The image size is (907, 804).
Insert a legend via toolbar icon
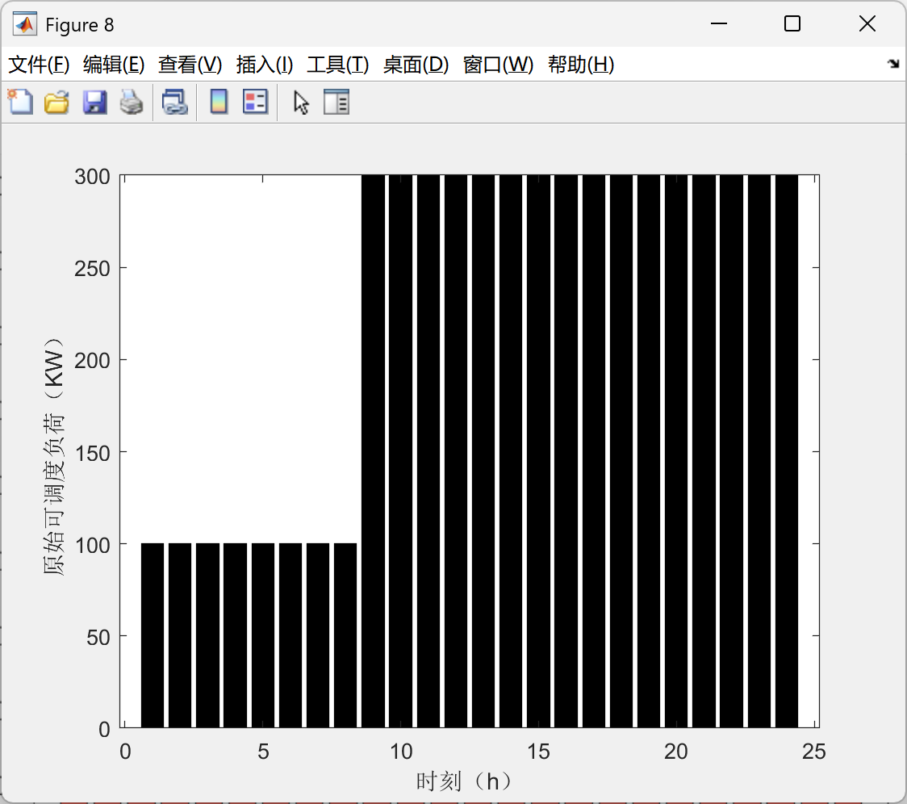(255, 102)
